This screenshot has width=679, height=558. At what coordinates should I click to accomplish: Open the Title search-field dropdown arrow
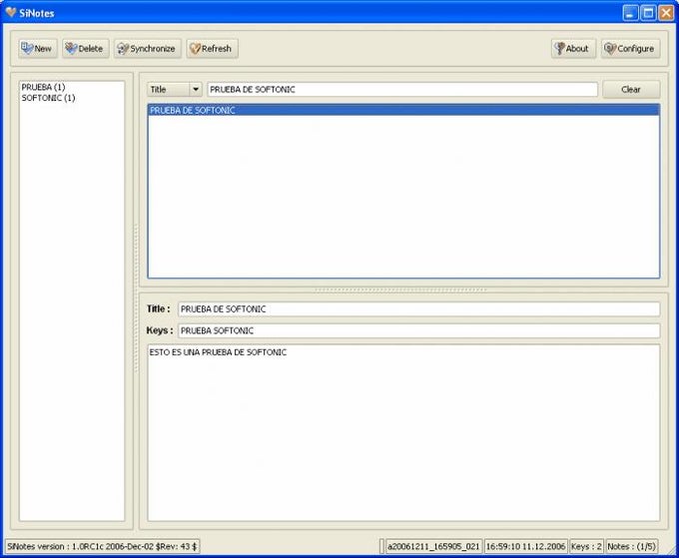[196, 90]
